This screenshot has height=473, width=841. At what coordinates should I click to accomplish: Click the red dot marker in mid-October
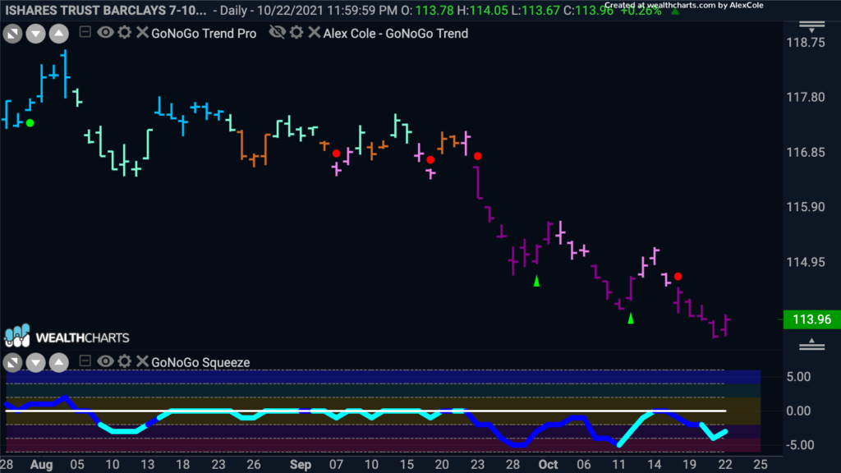pyautogui.click(x=678, y=276)
